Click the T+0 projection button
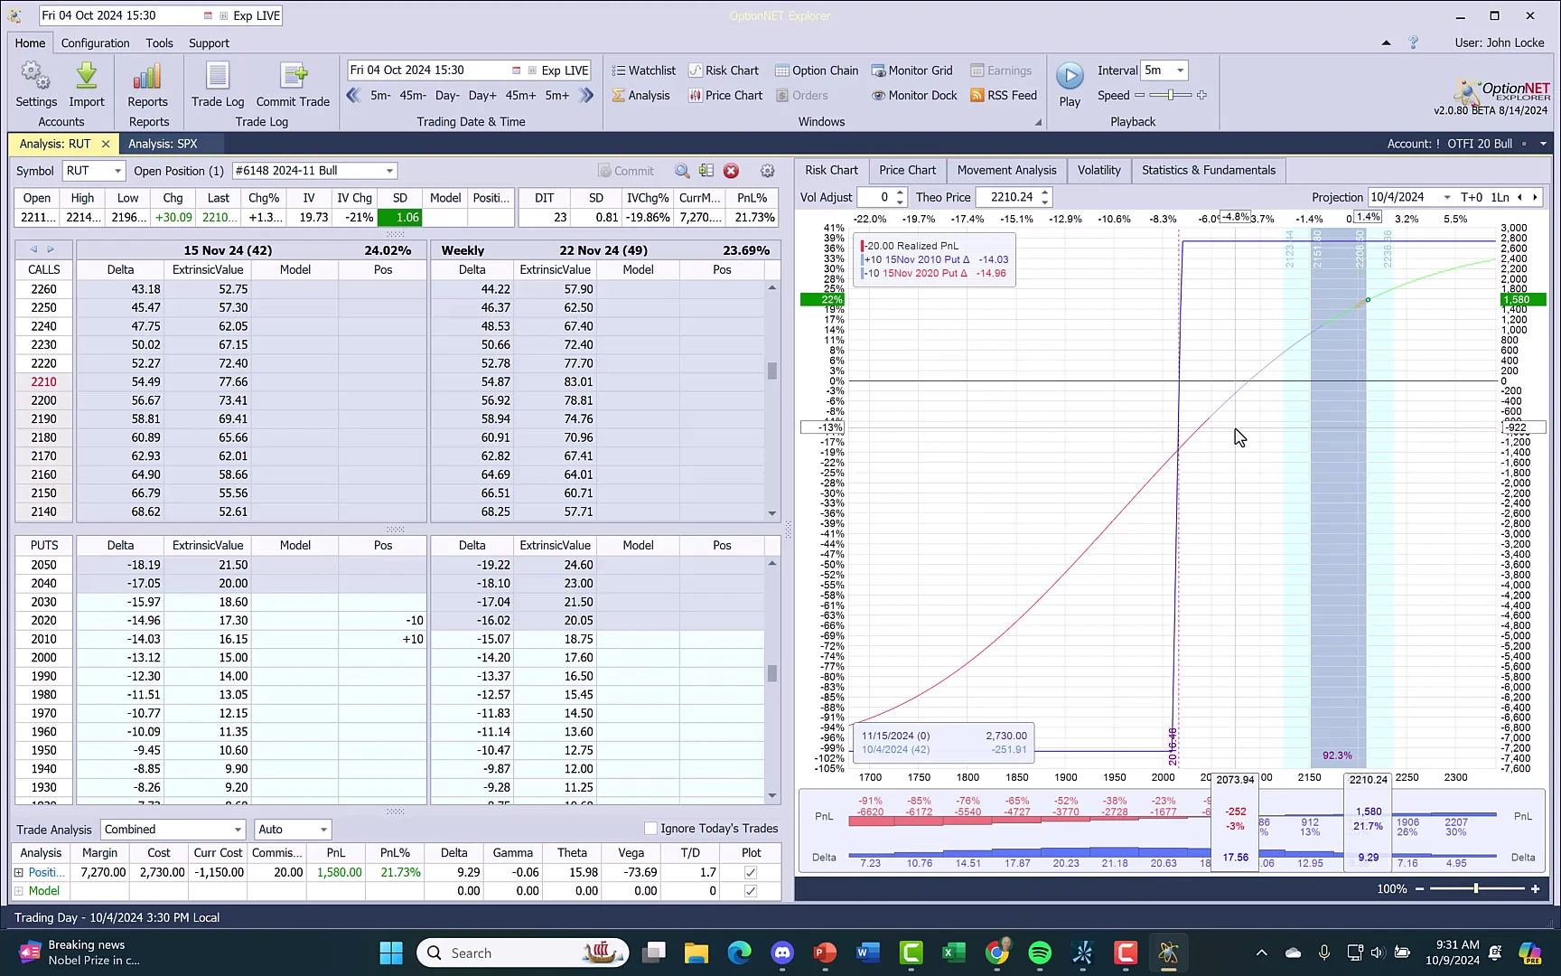 tap(1472, 197)
